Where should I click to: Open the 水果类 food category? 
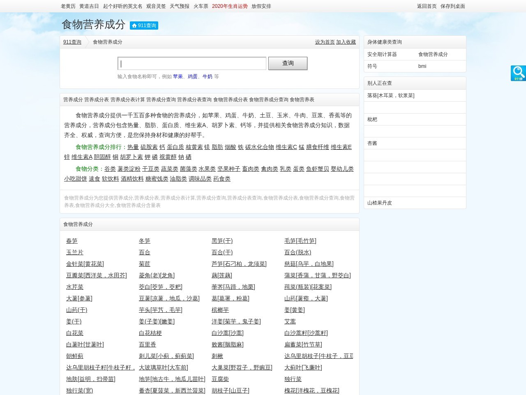pos(207,169)
